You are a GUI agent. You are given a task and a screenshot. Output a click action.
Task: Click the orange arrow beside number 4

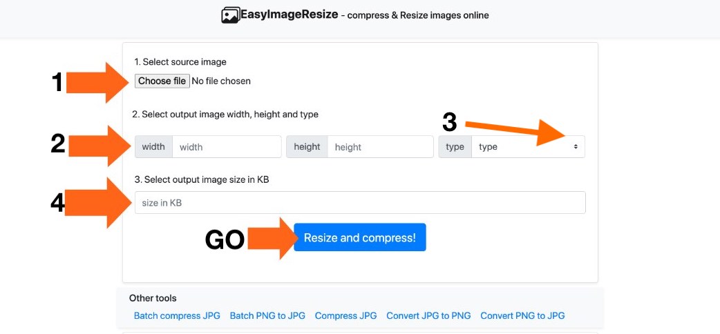click(x=98, y=203)
